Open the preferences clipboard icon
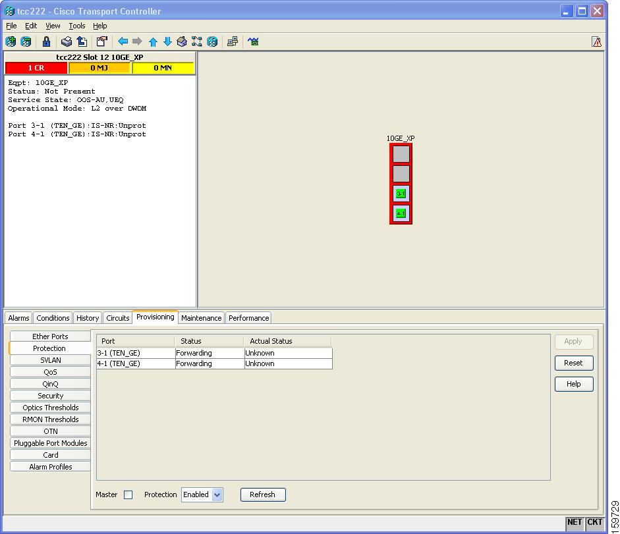The image size is (620, 534). pos(102,41)
